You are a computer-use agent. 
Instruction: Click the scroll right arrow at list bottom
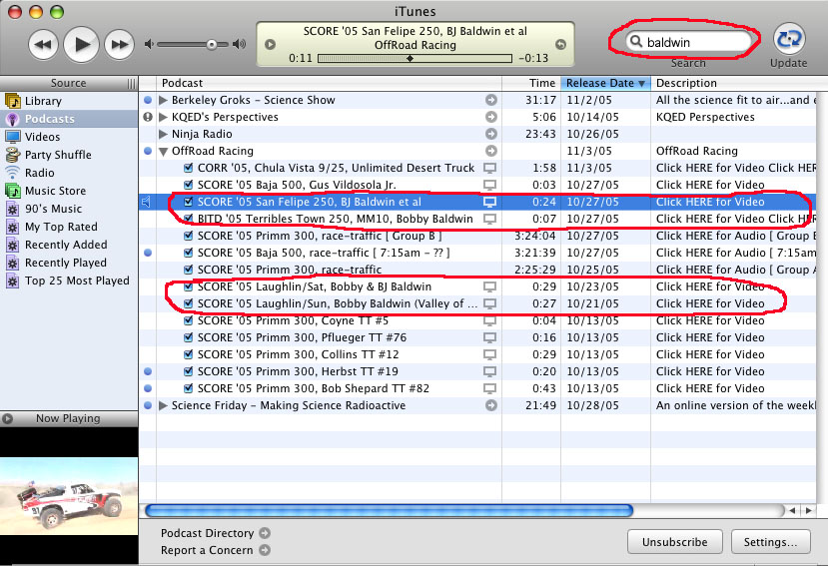coord(808,510)
